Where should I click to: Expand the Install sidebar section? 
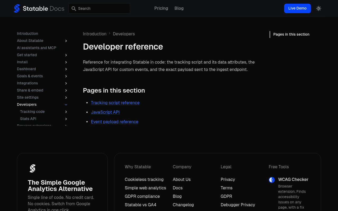tap(66, 62)
